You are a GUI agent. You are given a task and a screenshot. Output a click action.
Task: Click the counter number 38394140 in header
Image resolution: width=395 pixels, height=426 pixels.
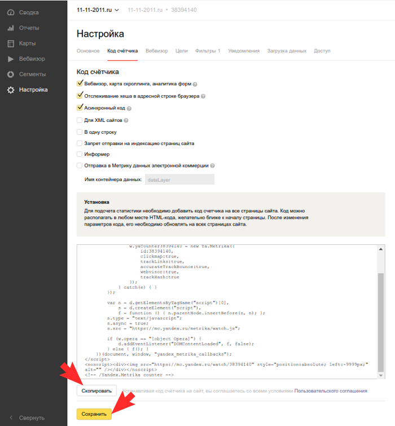click(183, 10)
